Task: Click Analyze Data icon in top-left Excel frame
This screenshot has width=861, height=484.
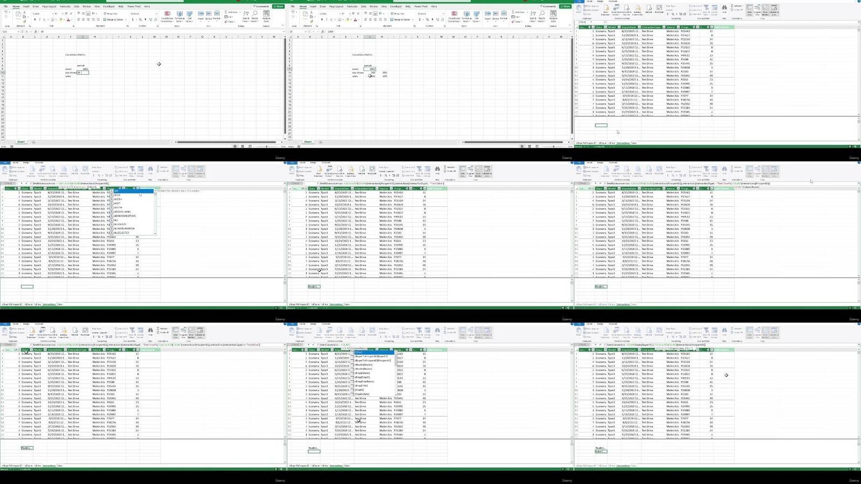Action: [x=266, y=16]
